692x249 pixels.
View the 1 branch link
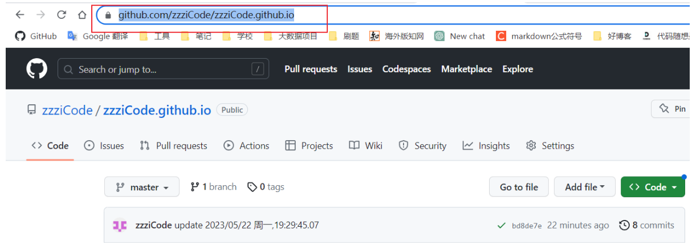tap(214, 187)
